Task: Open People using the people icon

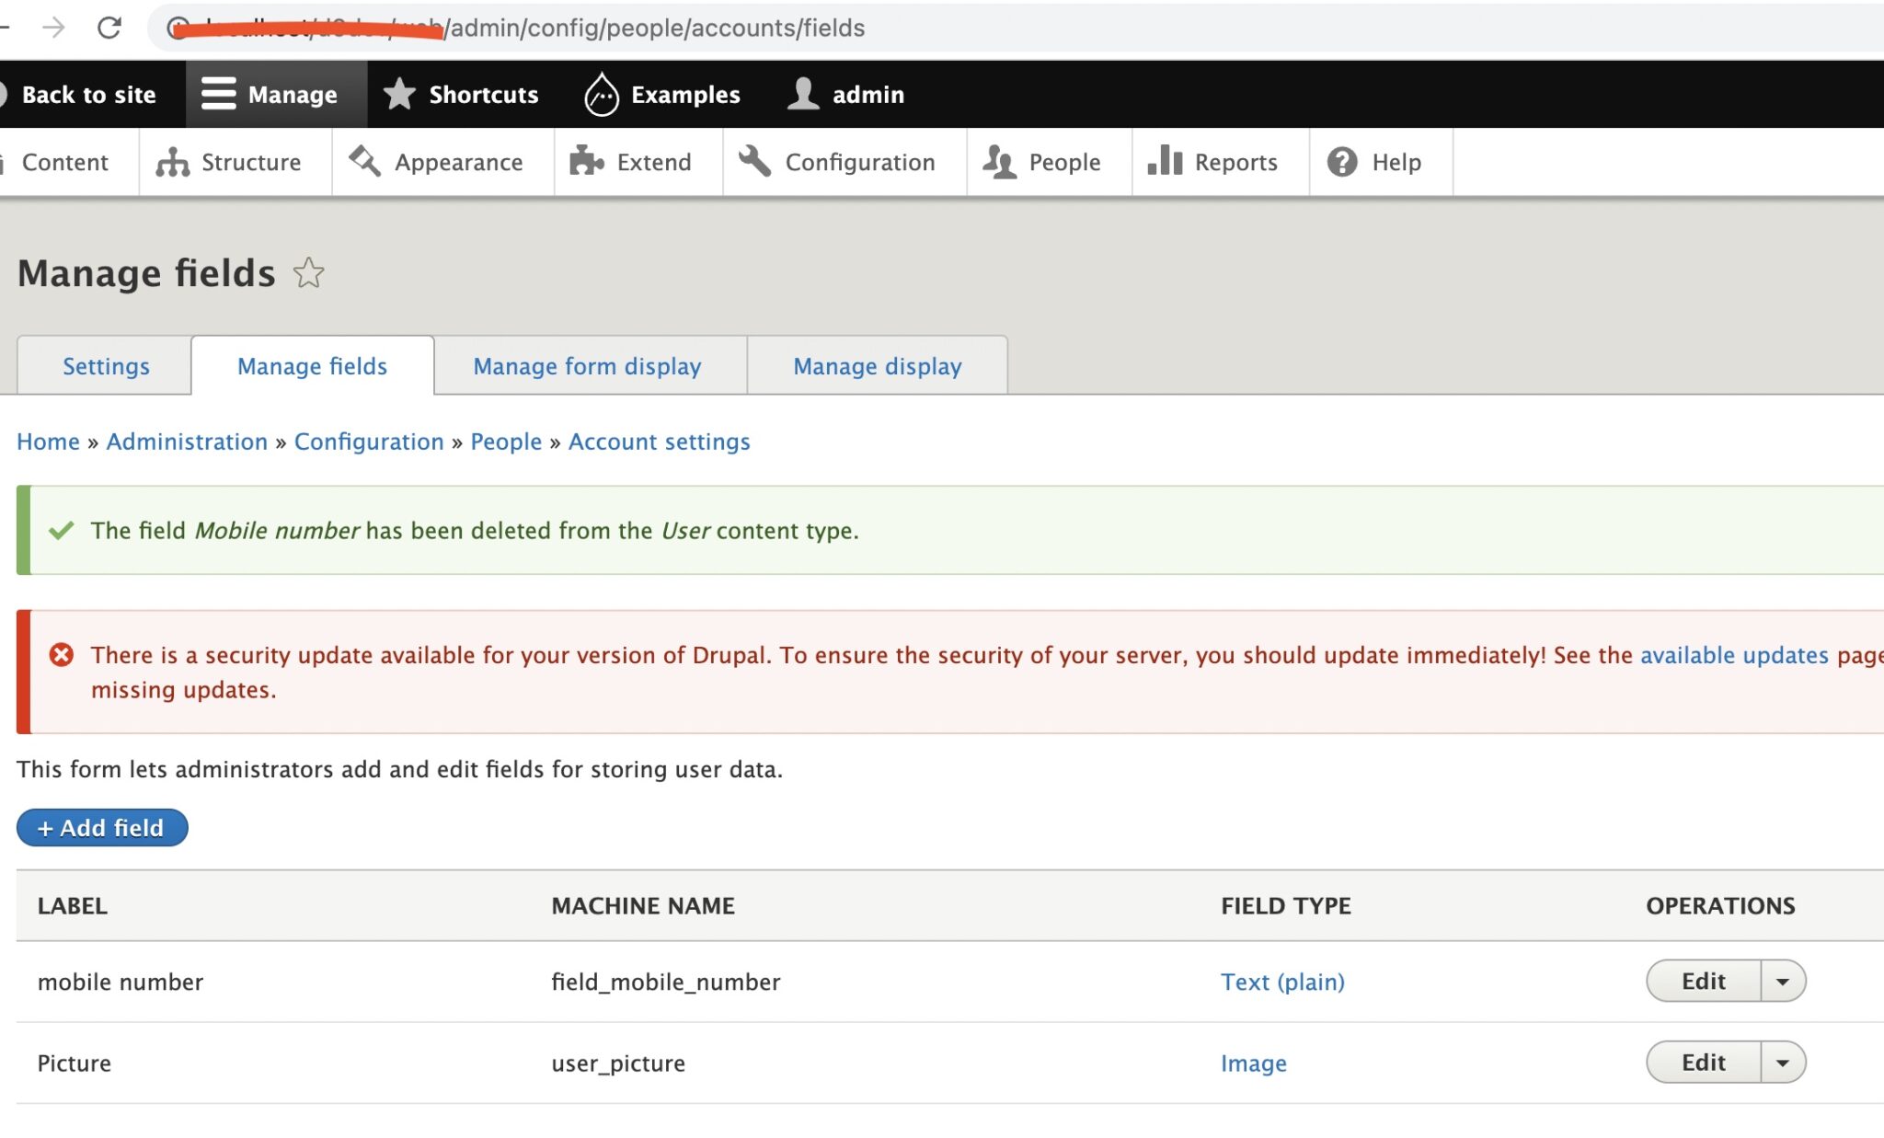Action: click(1000, 162)
